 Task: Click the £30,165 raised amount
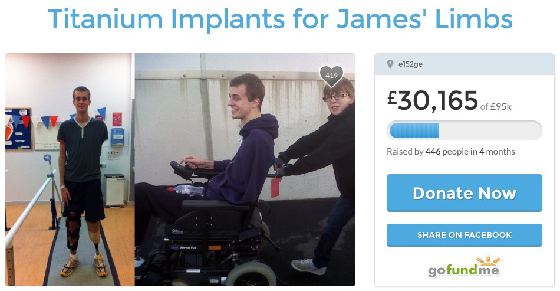pos(433,101)
